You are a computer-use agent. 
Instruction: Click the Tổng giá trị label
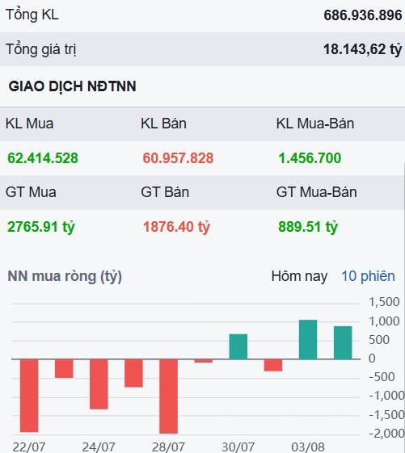[x=40, y=49]
